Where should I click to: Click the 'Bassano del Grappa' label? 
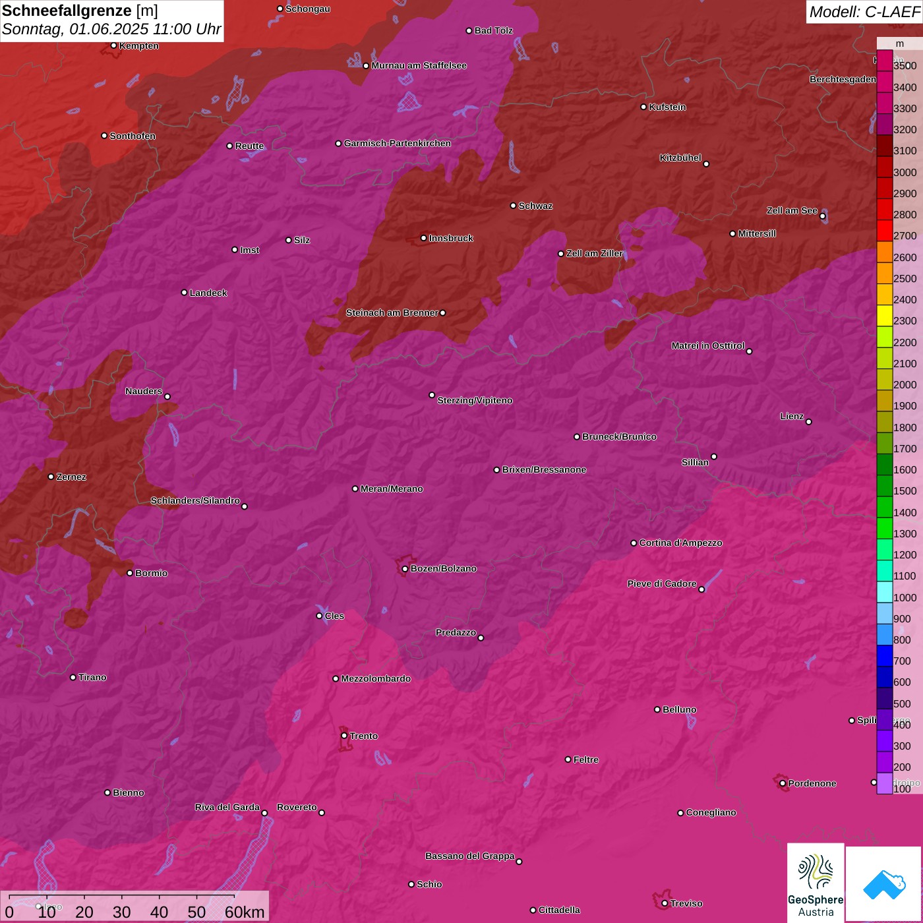coord(469,856)
